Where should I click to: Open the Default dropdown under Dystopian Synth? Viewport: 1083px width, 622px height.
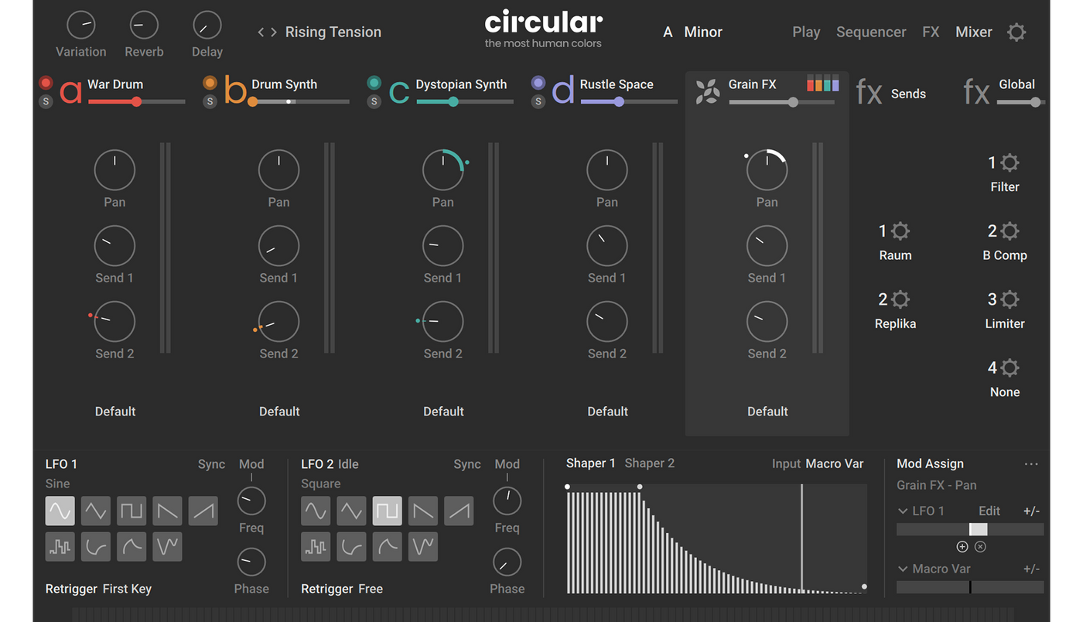pos(443,412)
